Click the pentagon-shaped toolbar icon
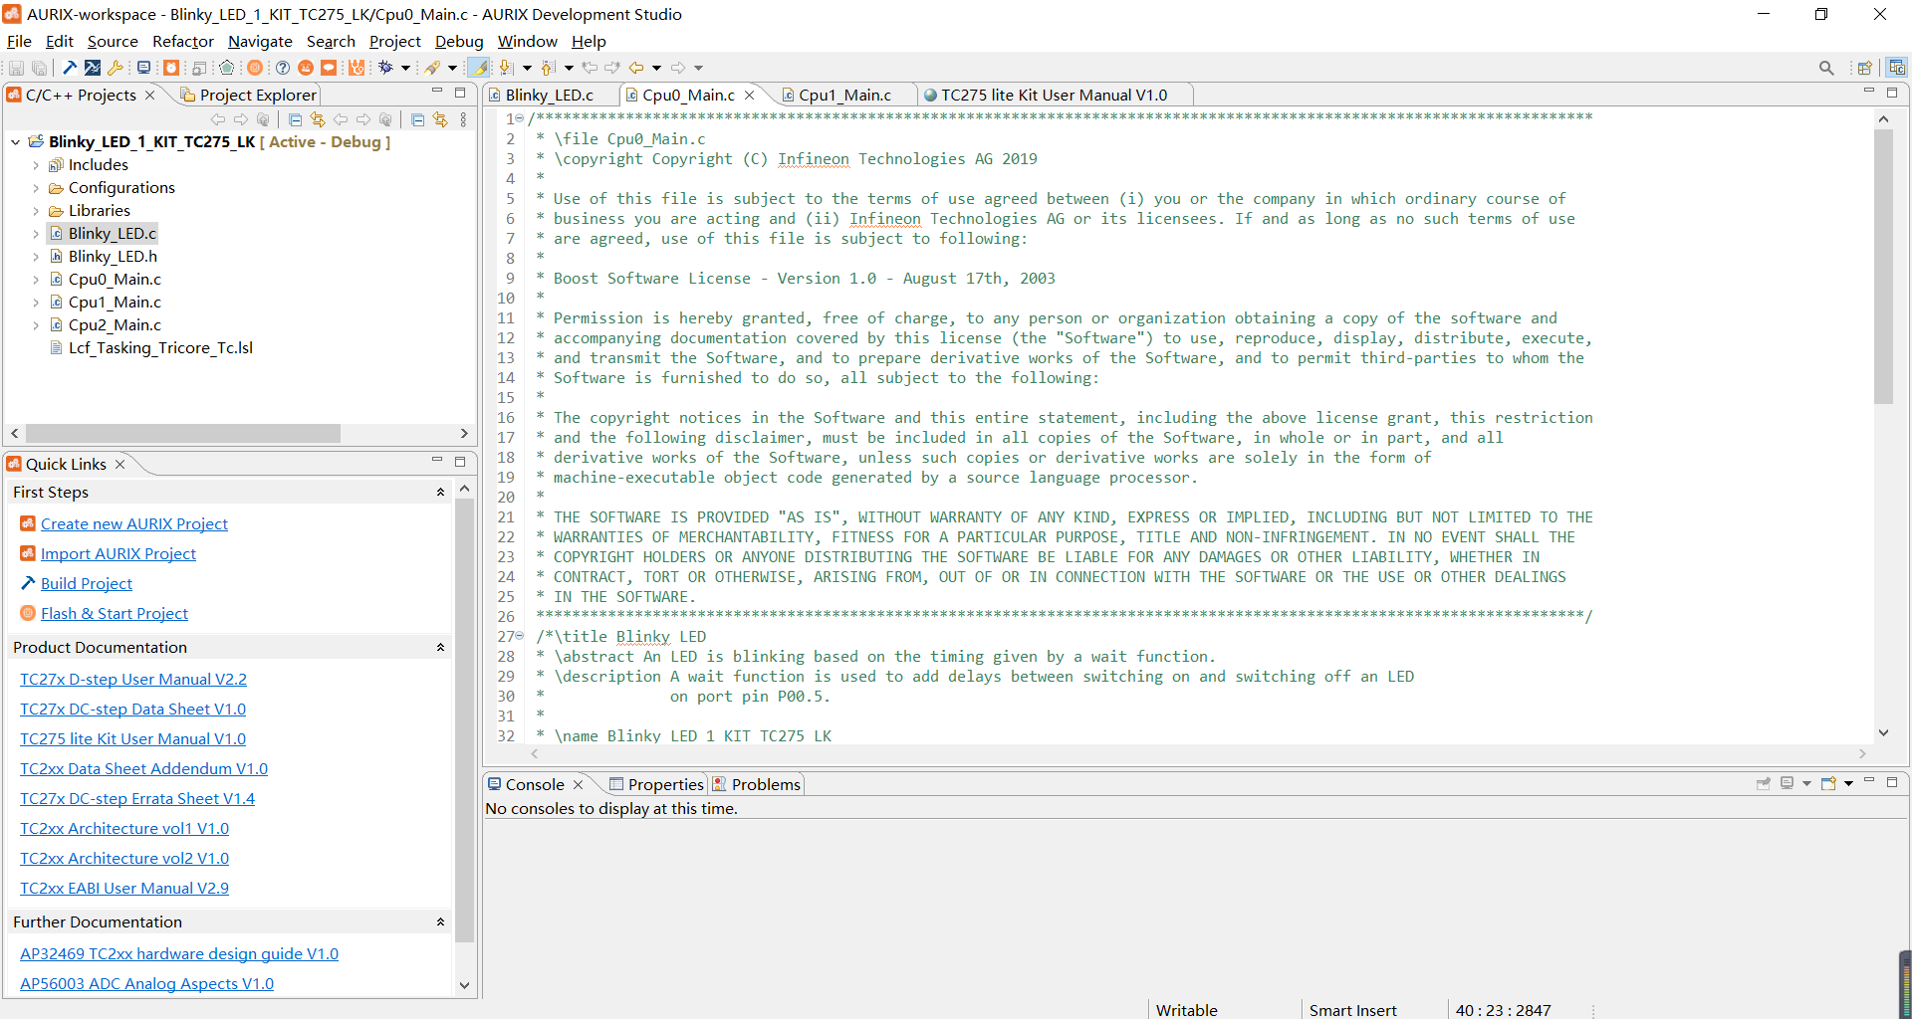Image resolution: width=1912 pixels, height=1019 pixels. click(x=227, y=68)
